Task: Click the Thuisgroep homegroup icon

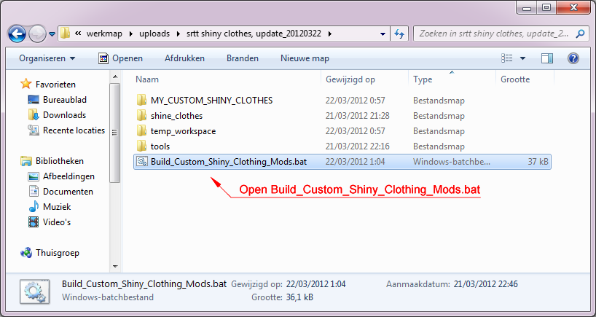Action: click(26, 253)
